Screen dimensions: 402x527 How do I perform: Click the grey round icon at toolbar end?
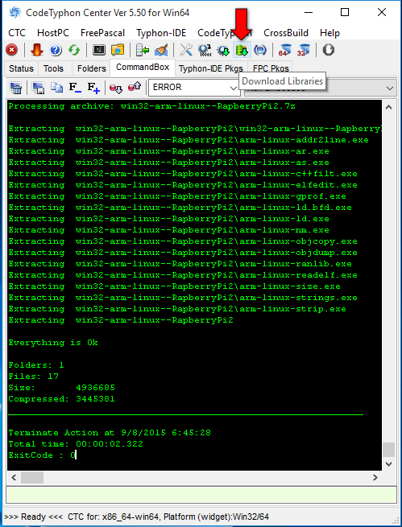pos(329,50)
